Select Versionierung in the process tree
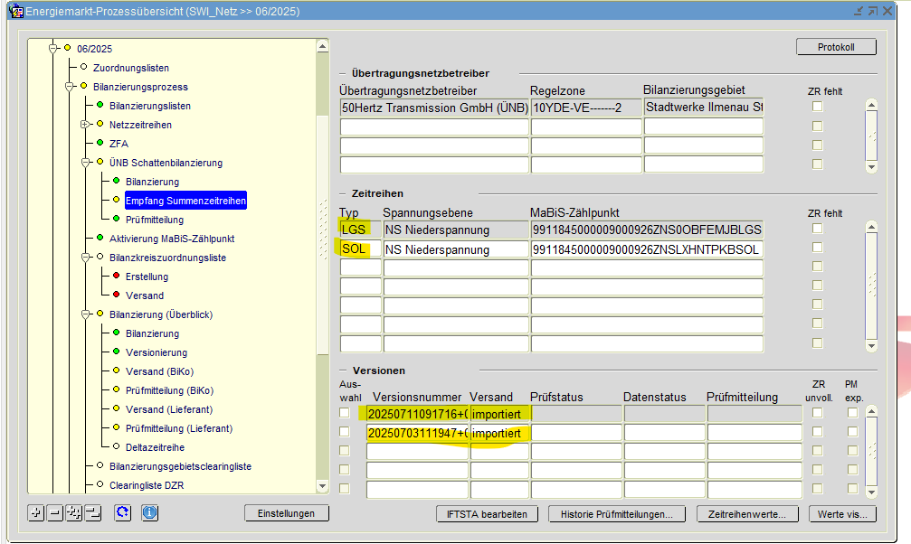The image size is (911, 544). click(157, 352)
